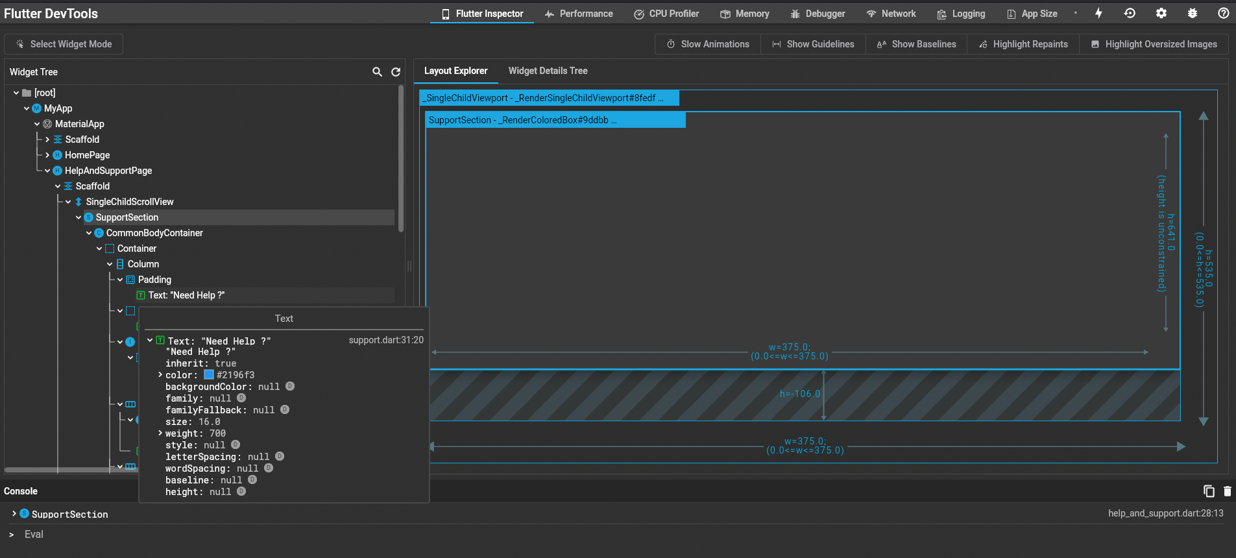Open the App Size tab
Image resolution: width=1236 pixels, height=558 pixels.
[1032, 14]
